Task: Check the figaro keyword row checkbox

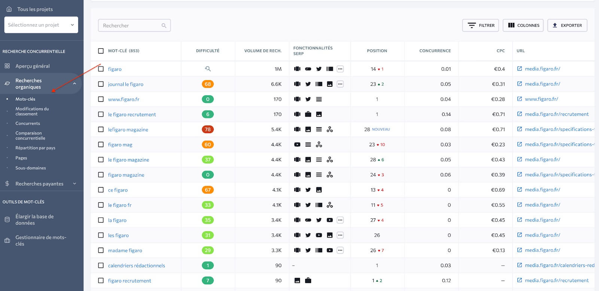Action: click(101, 69)
